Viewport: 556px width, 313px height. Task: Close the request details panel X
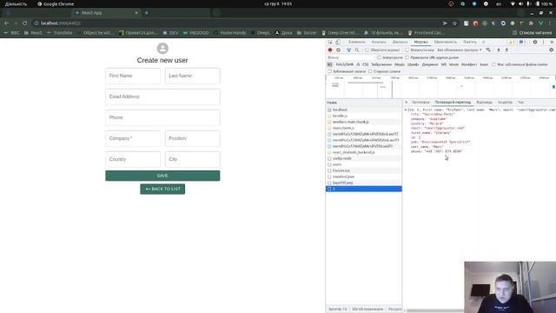407,103
